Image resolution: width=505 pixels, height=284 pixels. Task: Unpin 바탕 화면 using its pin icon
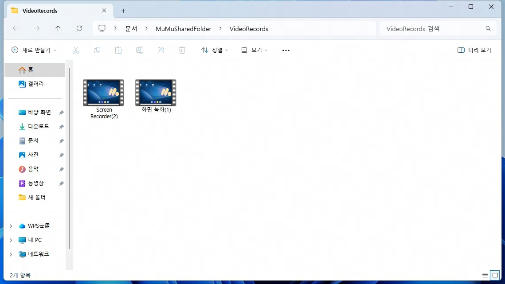pos(61,113)
